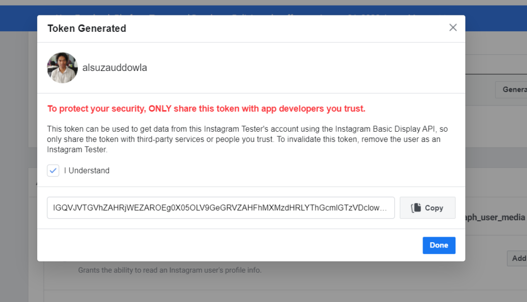
Task: Click the graph_user_media text behind the dialog
Action: coord(495,217)
